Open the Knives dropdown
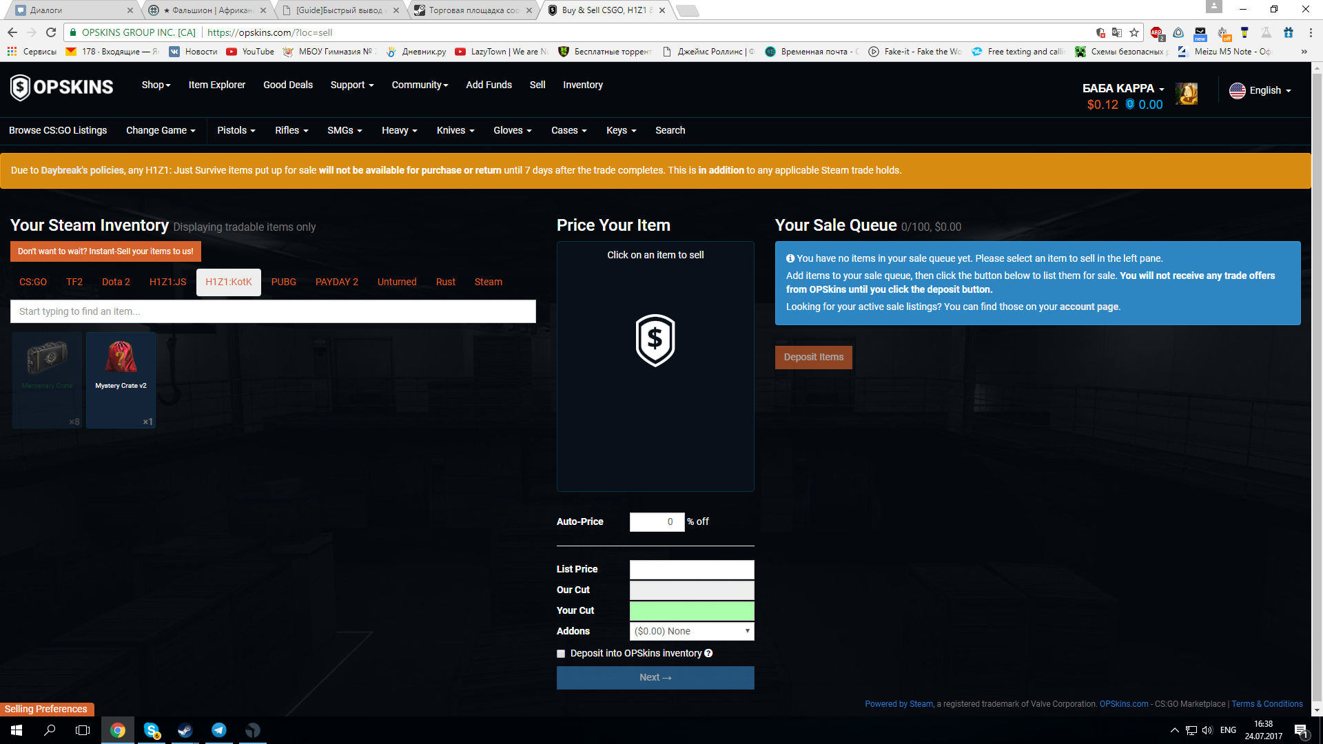 tap(455, 130)
